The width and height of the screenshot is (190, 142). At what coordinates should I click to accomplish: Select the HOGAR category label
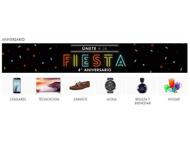point(174,99)
